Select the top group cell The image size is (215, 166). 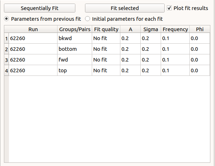click(x=75, y=70)
